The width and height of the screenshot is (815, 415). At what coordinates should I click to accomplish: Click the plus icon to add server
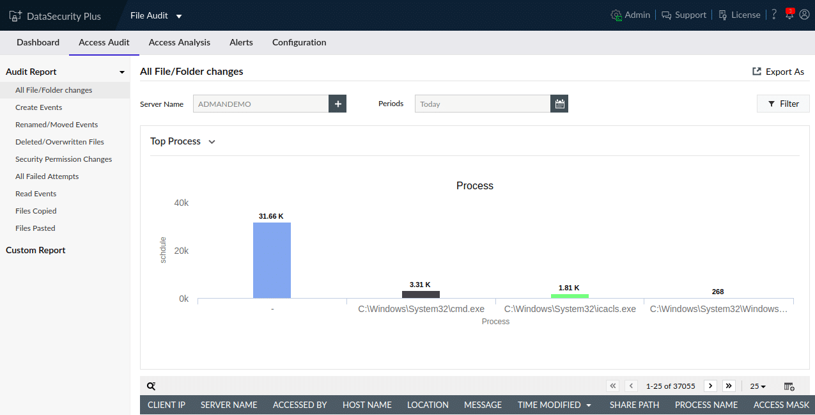click(338, 104)
